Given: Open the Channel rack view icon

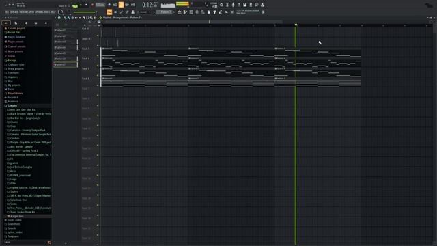Looking at the screenshot, I should [x=191, y=12].
